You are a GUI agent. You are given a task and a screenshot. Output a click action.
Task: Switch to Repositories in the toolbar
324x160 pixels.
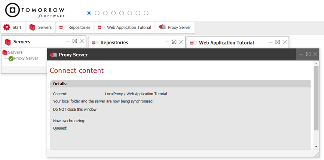[x=75, y=27]
